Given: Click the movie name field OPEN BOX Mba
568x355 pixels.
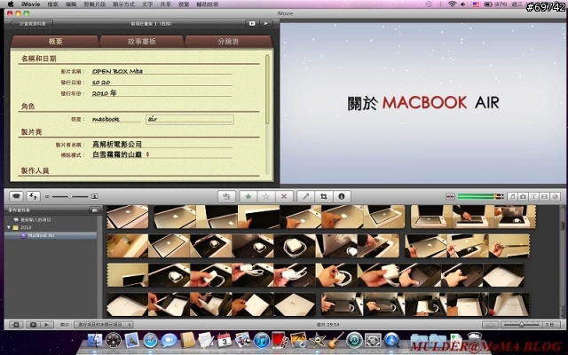Looking at the screenshot, I should 162,71.
